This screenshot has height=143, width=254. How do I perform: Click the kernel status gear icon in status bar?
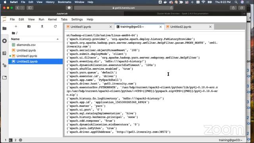[21, 140]
